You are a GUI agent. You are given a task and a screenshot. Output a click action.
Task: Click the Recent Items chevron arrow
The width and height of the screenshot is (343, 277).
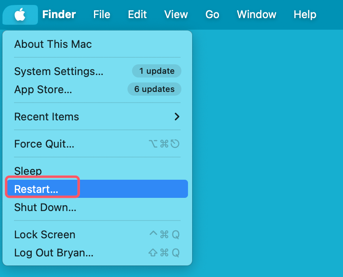177,117
